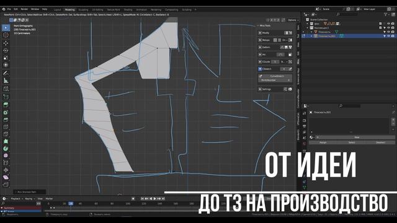397x223 pixels.
Task: Expand the Arc row in Mira Tools
Action: 260,55
